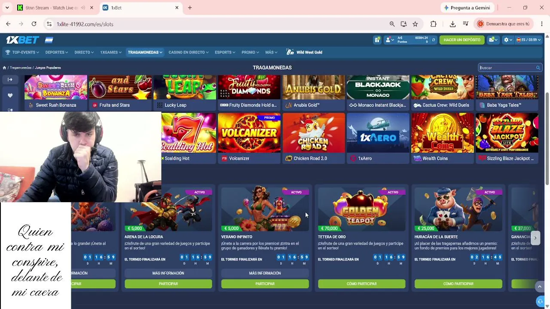Expand the MÁS menu
Image resolution: width=550 pixels, height=309 pixels.
tap(271, 52)
